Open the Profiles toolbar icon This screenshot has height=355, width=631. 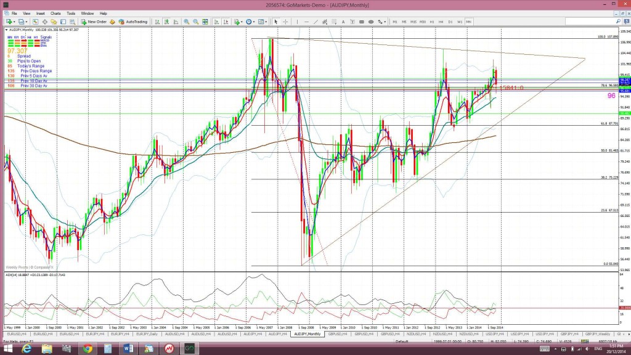coord(20,22)
